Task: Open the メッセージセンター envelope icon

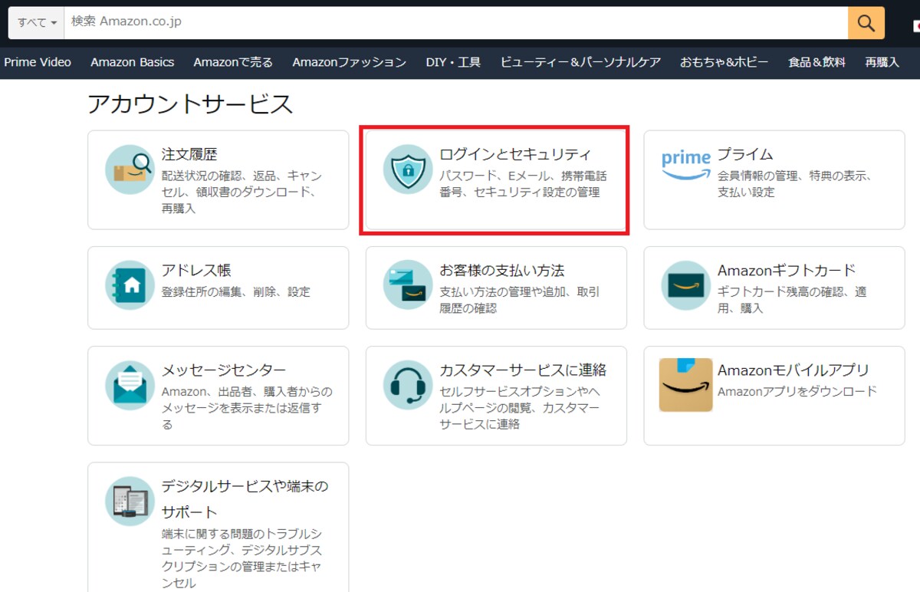Action: point(130,385)
